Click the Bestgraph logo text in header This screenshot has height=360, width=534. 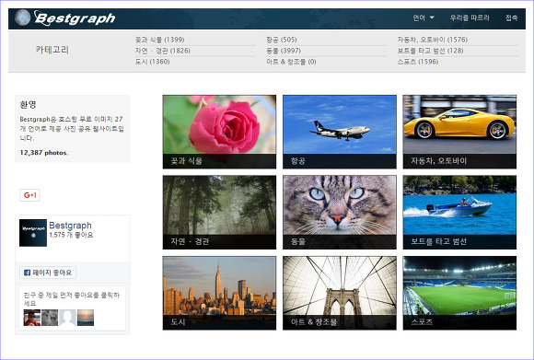[75, 18]
